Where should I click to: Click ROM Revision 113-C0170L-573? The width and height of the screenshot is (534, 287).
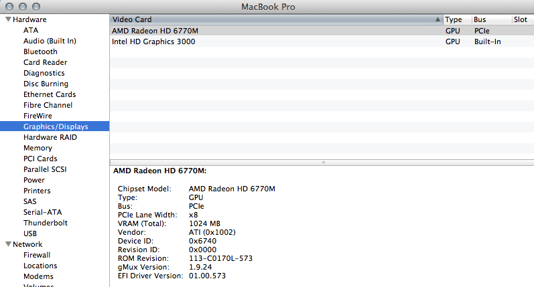(x=220, y=258)
